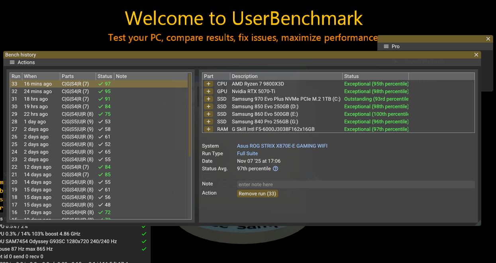Select run 32 from 24 mins ago

(x=98, y=92)
